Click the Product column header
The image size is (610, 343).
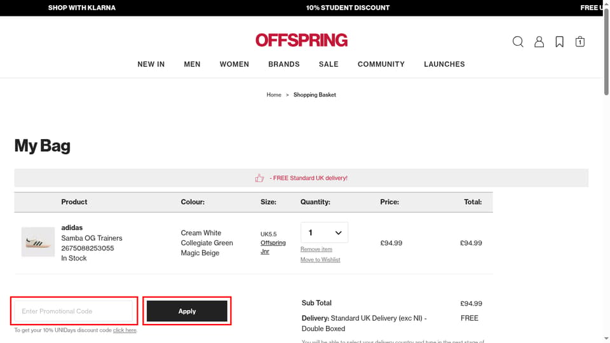tap(74, 202)
